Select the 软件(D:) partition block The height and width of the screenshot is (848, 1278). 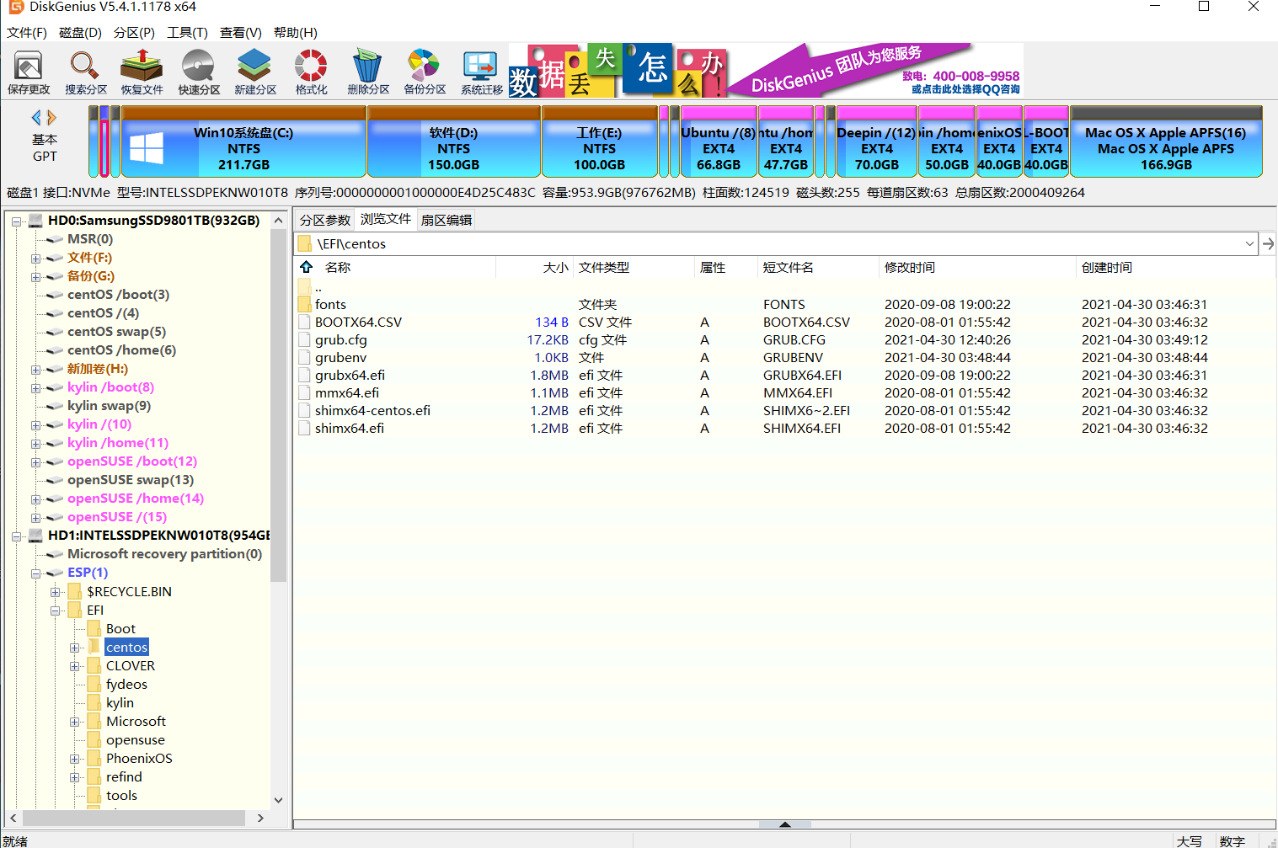tap(454, 141)
